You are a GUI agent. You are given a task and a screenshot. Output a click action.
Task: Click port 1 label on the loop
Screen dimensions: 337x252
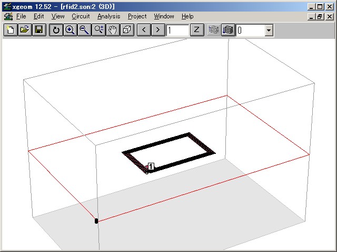[151, 166]
